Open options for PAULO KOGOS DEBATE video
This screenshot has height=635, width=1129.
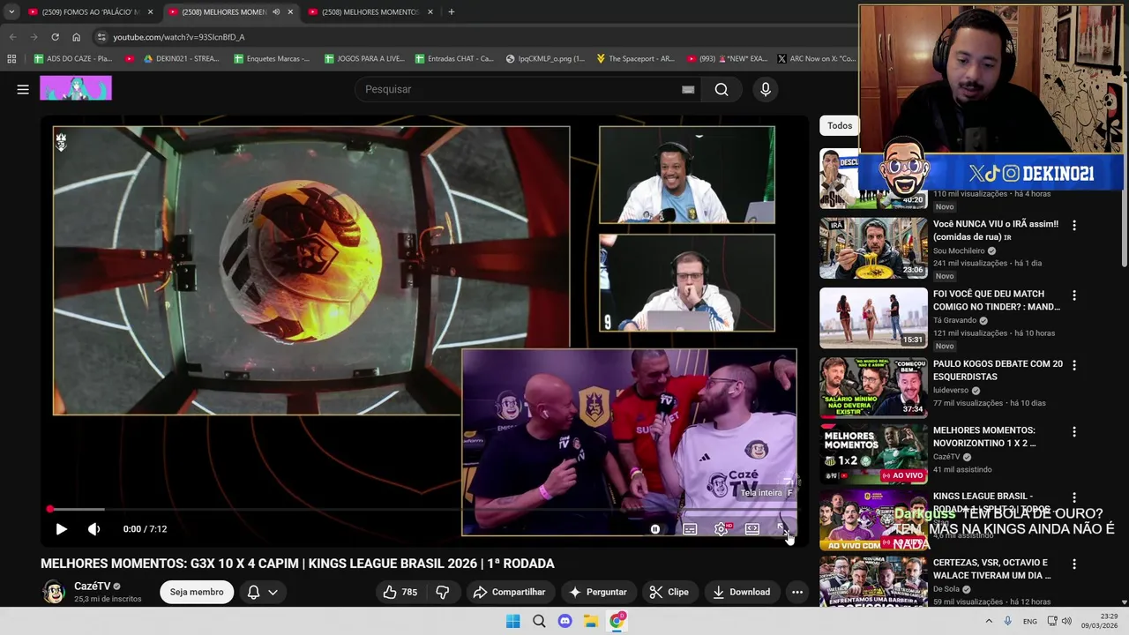(x=1074, y=364)
